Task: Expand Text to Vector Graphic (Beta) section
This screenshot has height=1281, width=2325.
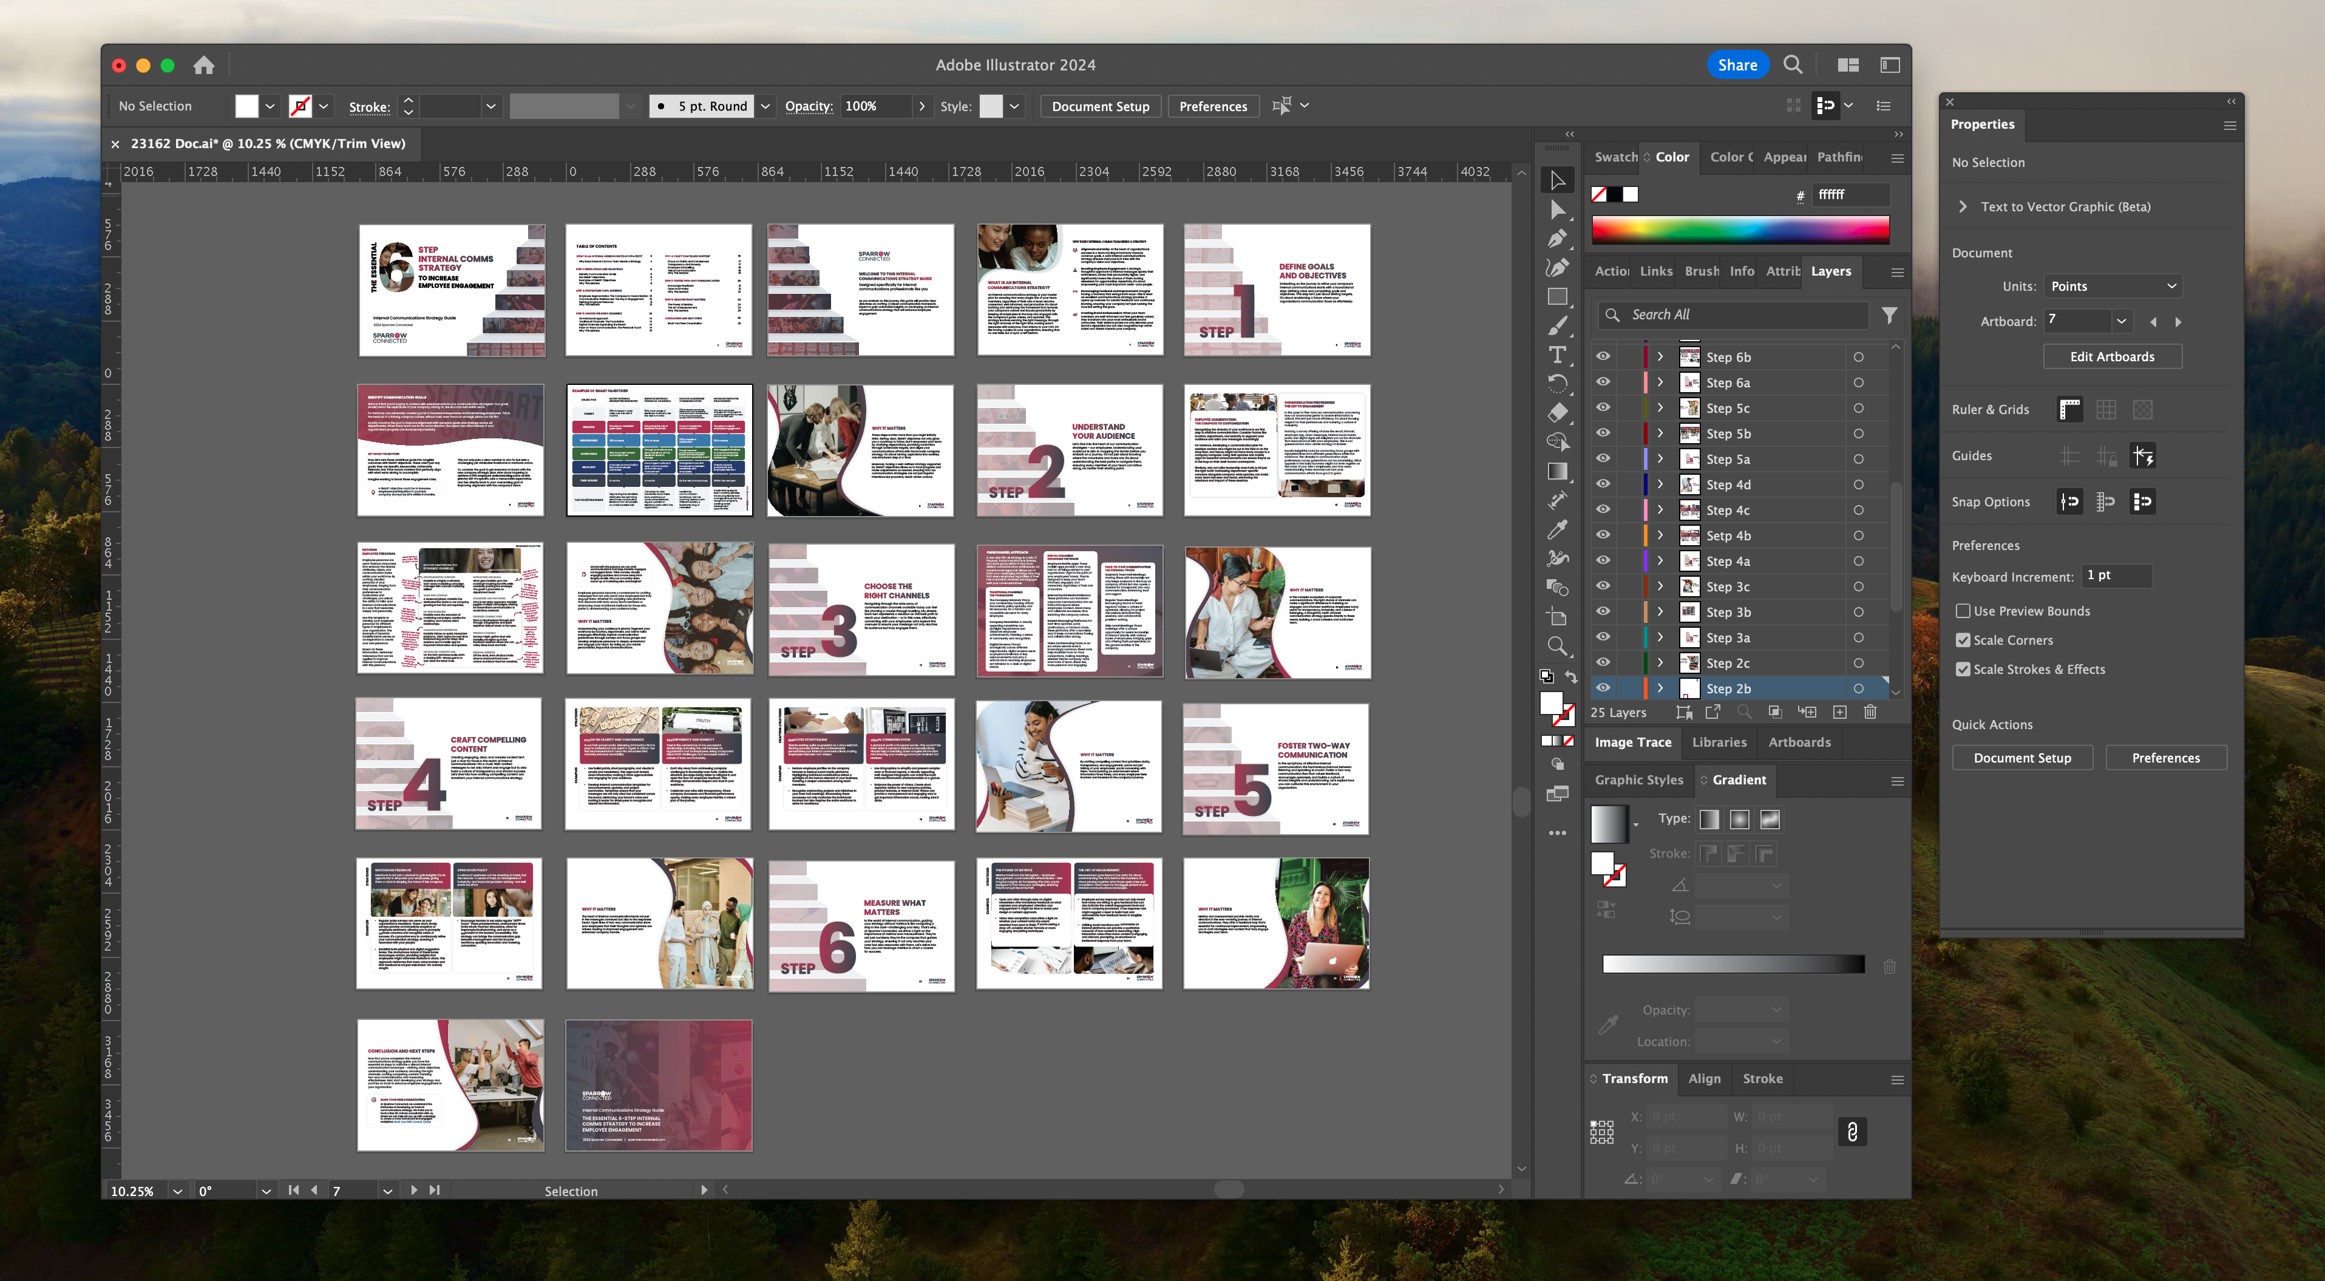Action: point(1963,207)
